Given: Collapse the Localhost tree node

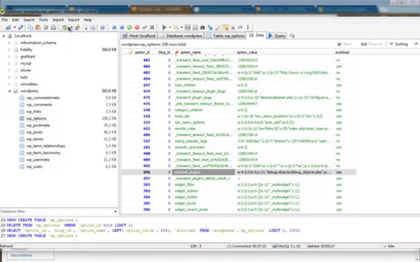Looking at the screenshot, I should pyautogui.click(x=4, y=36).
